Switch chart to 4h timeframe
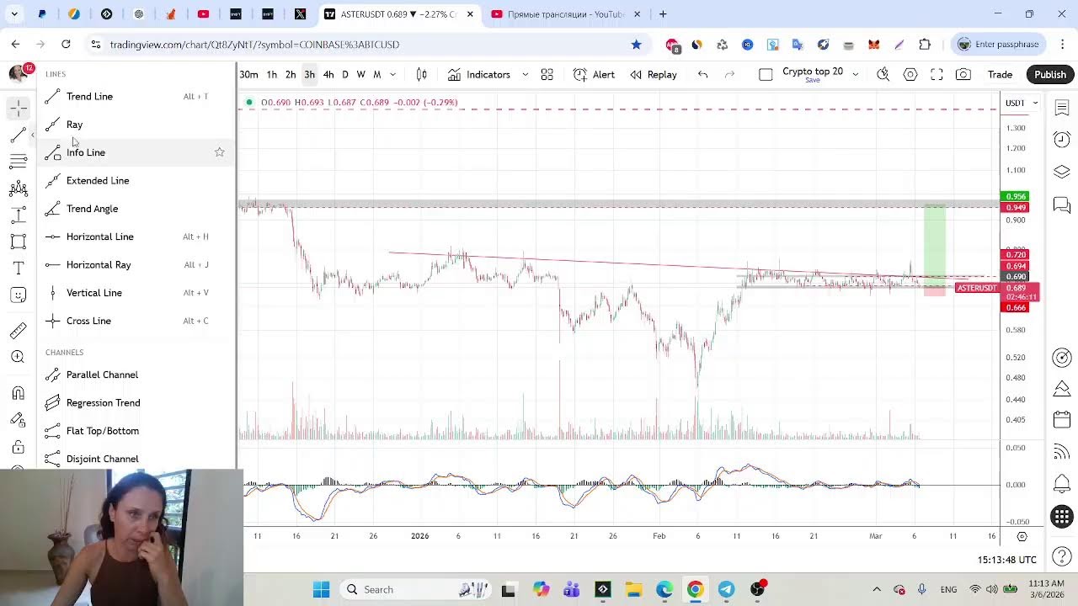Image resolution: width=1078 pixels, height=606 pixels. [328, 75]
